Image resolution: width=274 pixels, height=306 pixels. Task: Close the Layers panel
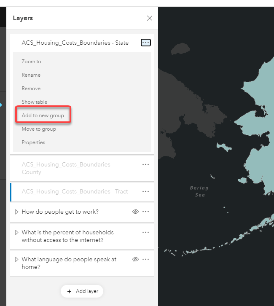[149, 18]
